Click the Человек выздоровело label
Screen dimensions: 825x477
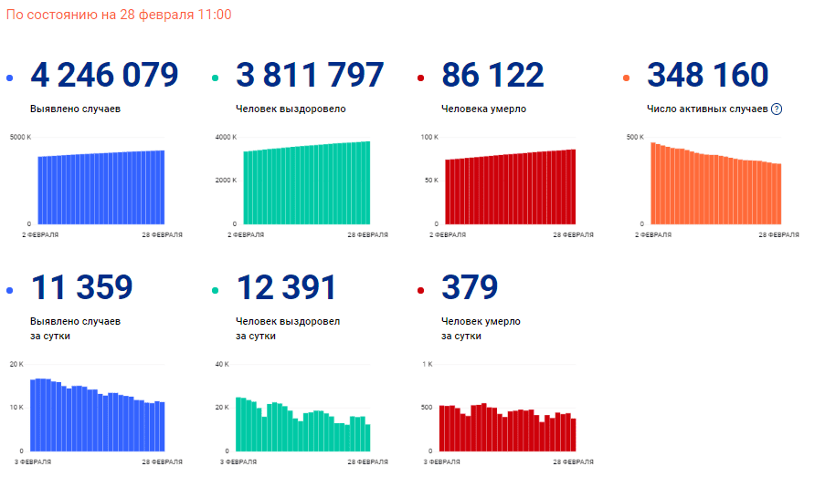(x=291, y=109)
